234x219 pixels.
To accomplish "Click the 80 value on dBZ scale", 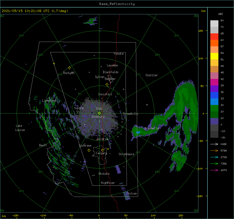I will (222, 20).
